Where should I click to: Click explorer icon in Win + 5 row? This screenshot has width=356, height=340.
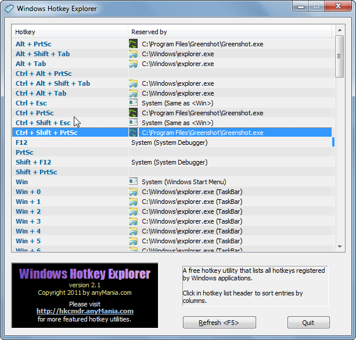coord(133,241)
